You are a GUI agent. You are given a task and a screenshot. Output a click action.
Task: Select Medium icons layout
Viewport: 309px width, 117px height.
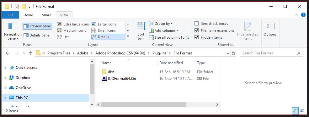click(x=72, y=31)
